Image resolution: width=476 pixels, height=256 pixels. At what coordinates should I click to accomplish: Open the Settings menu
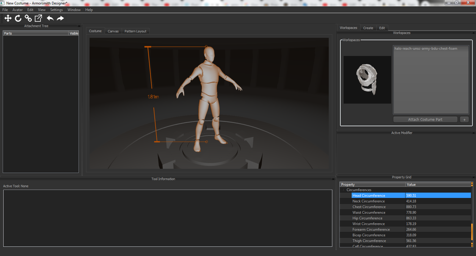click(56, 10)
